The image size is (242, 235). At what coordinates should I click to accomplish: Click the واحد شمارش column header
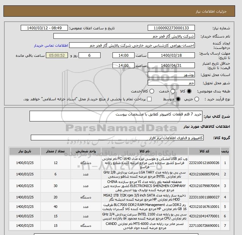point(86,151)
